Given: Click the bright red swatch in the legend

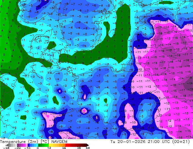Looking at the screenshot, I should (66, 145).
